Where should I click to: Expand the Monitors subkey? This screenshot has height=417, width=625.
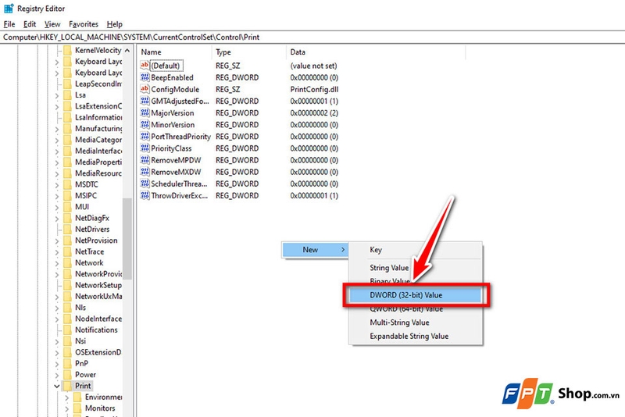coord(66,408)
